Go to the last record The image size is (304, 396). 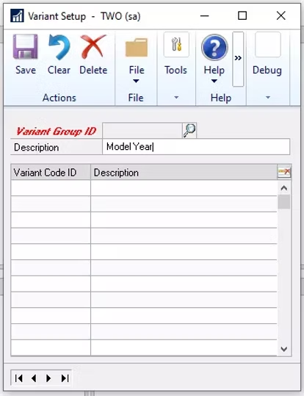[65, 378]
